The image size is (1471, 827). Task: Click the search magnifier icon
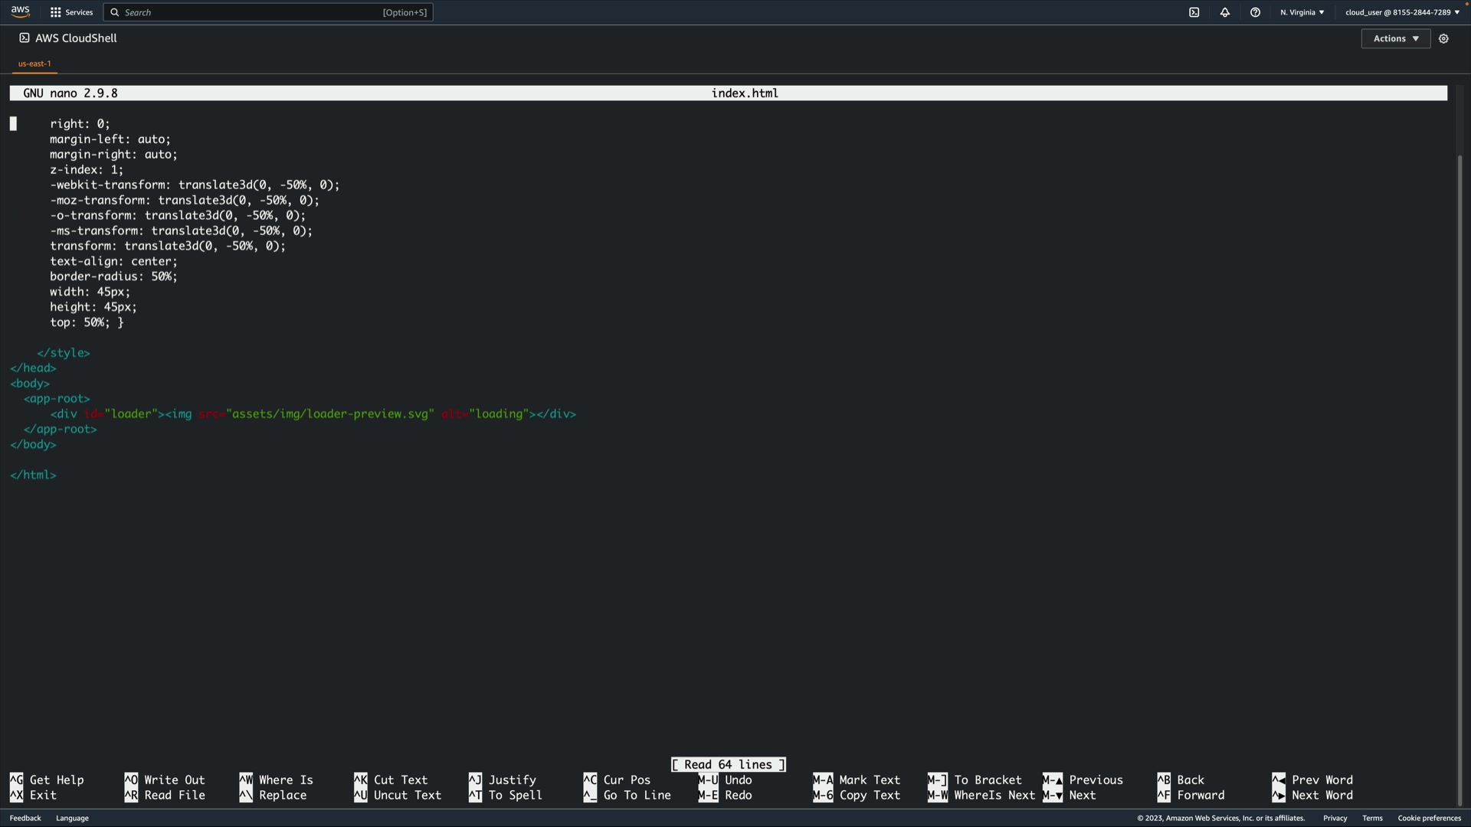pos(115,12)
